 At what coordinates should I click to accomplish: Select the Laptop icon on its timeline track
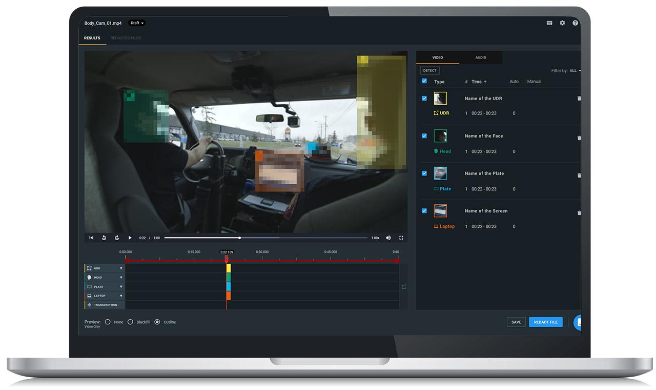[89, 296]
